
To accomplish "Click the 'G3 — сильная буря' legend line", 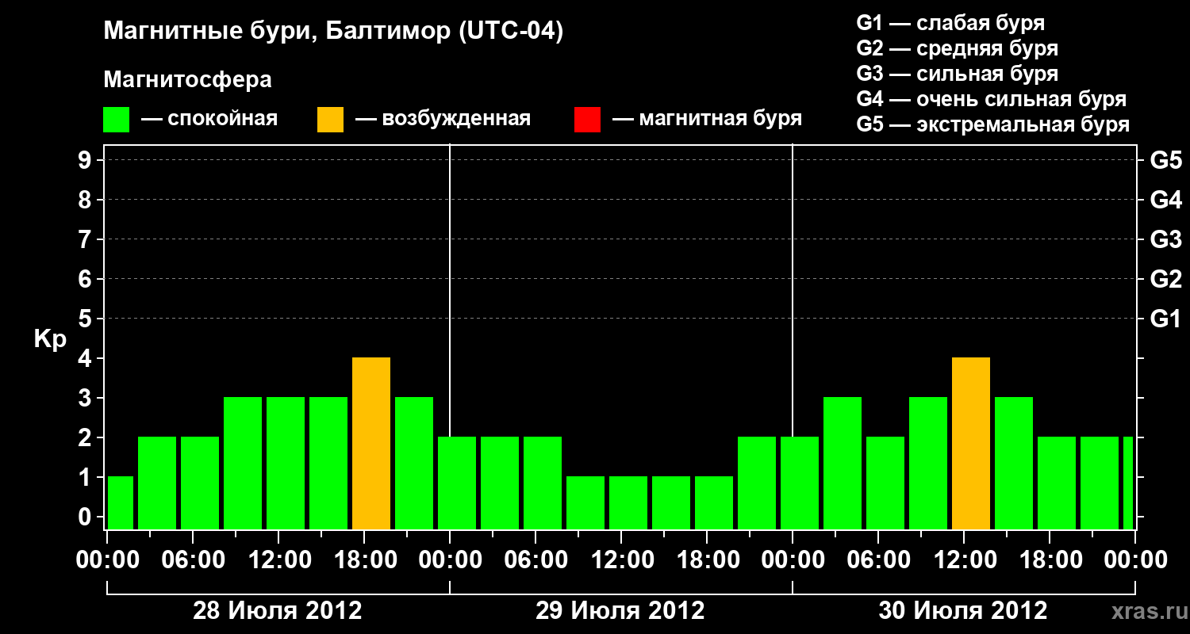I will (x=958, y=74).
